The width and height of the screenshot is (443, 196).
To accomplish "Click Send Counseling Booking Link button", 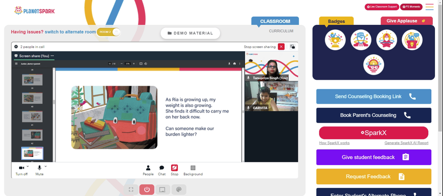I will [x=374, y=97].
